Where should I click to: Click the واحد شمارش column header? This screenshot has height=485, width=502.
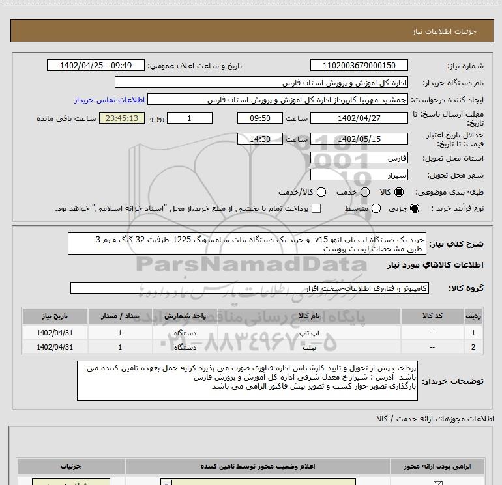(185, 316)
